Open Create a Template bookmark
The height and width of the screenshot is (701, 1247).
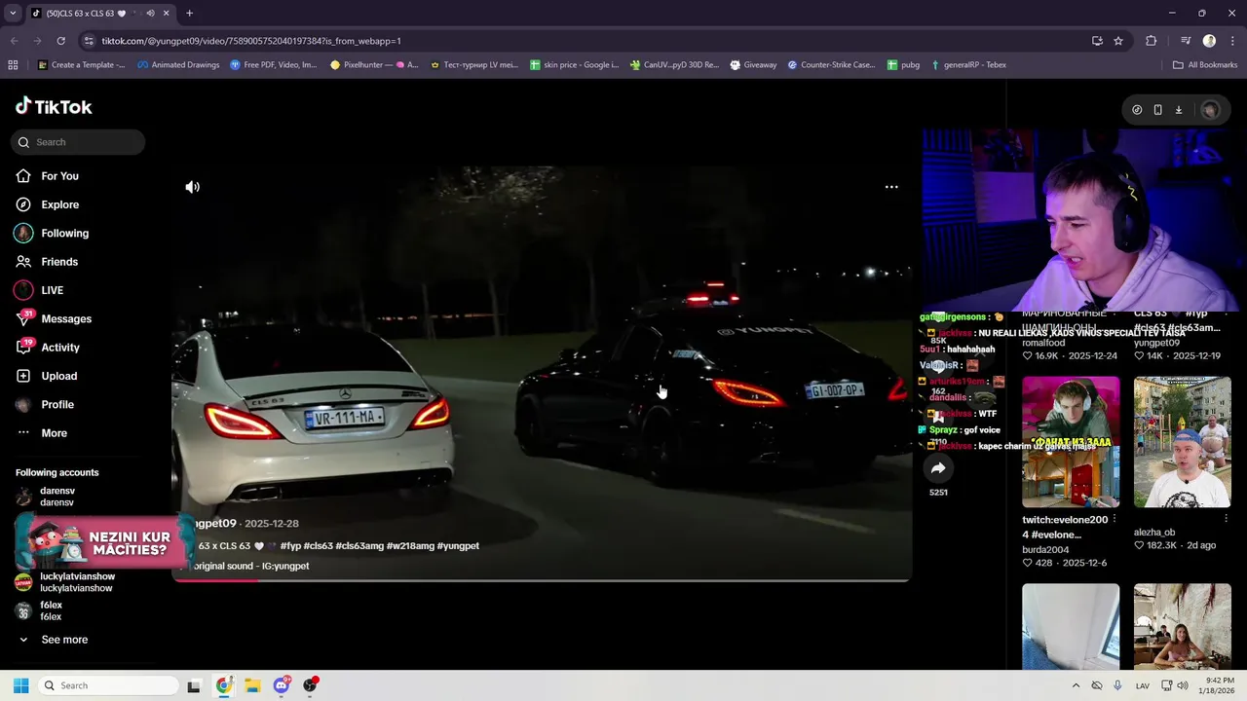[x=82, y=65]
